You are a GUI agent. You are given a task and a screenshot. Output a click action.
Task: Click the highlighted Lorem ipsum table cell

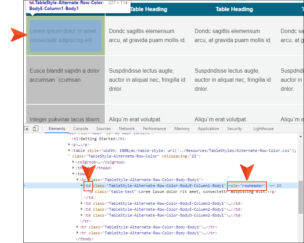(x=65, y=36)
